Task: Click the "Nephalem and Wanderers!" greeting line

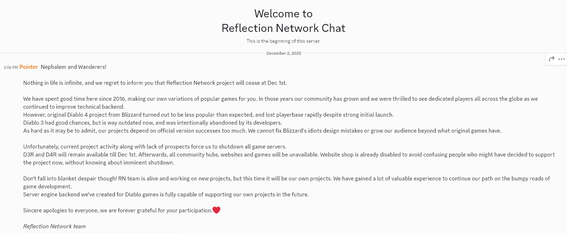Action: point(74,67)
